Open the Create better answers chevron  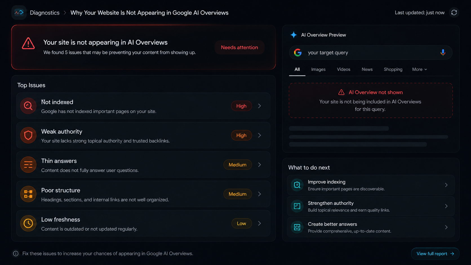click(x=446, y=227)
